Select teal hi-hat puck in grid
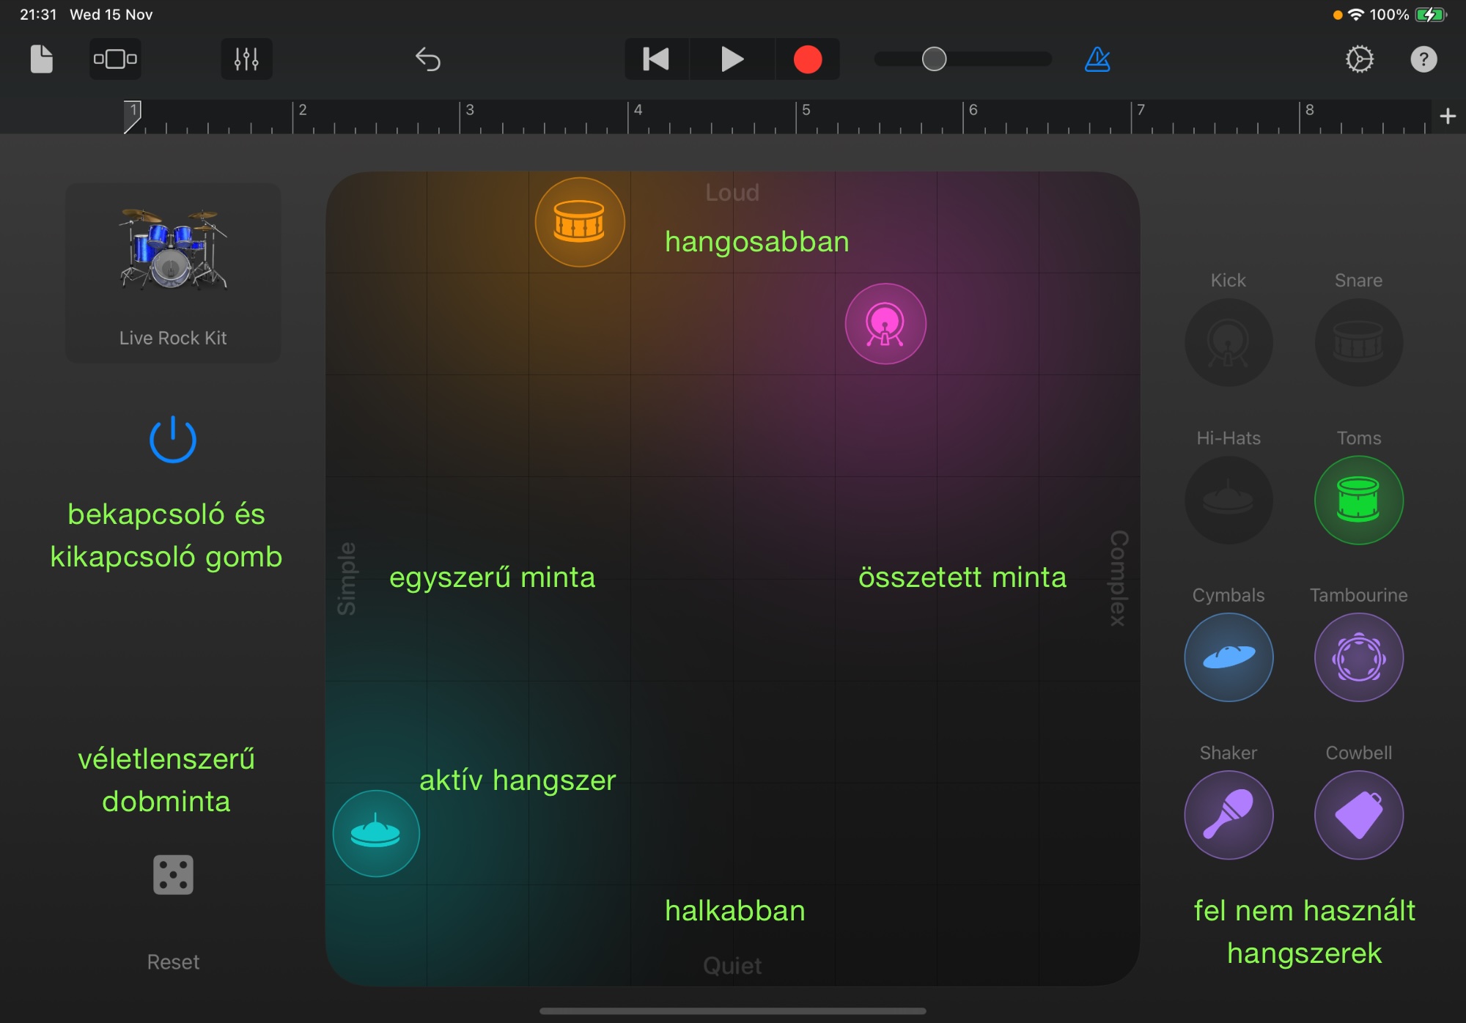Viewport: 1466px width, 1023px height. click(376, 833)
